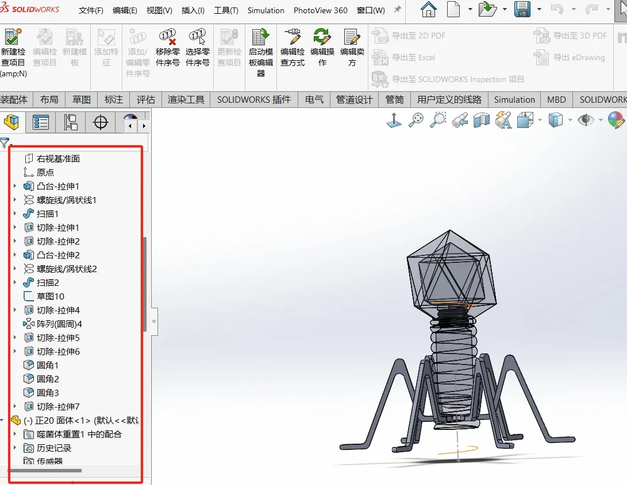Open the PhotoView 360 menu
The height and width of the screenshot is (485, 627).
321,10
